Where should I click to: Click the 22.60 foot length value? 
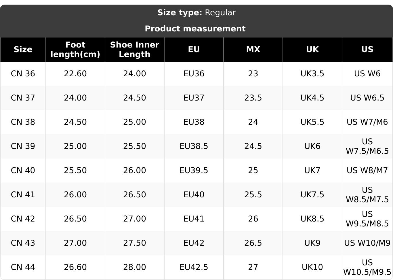coord(75,74)
